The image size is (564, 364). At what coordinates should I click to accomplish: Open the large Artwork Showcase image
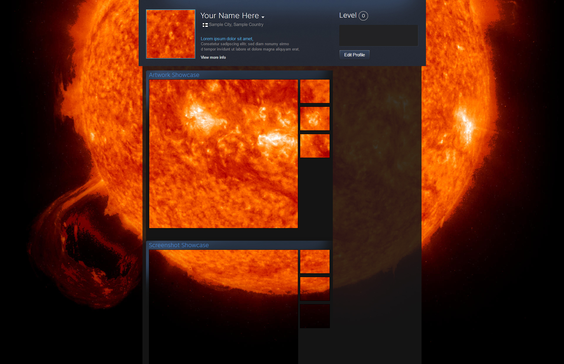223,154
